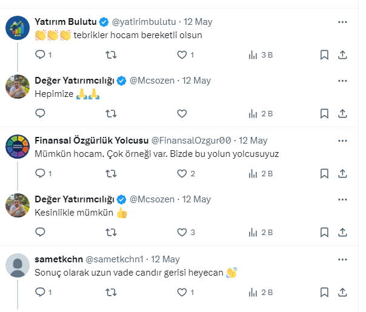Click sametkchn's default profile avatar
366x312 pixels.
tap(18, 265)
